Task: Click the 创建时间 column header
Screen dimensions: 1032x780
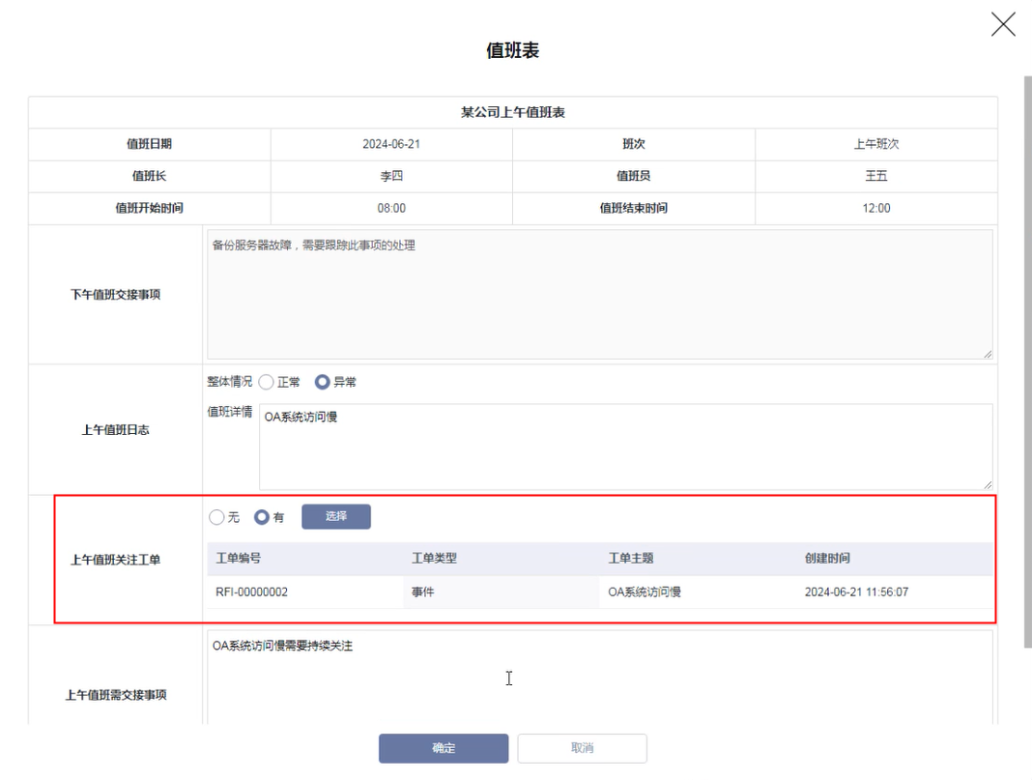Action: point(827,559)
